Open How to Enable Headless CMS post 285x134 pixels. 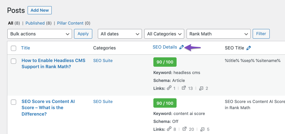tap(53, 63)
